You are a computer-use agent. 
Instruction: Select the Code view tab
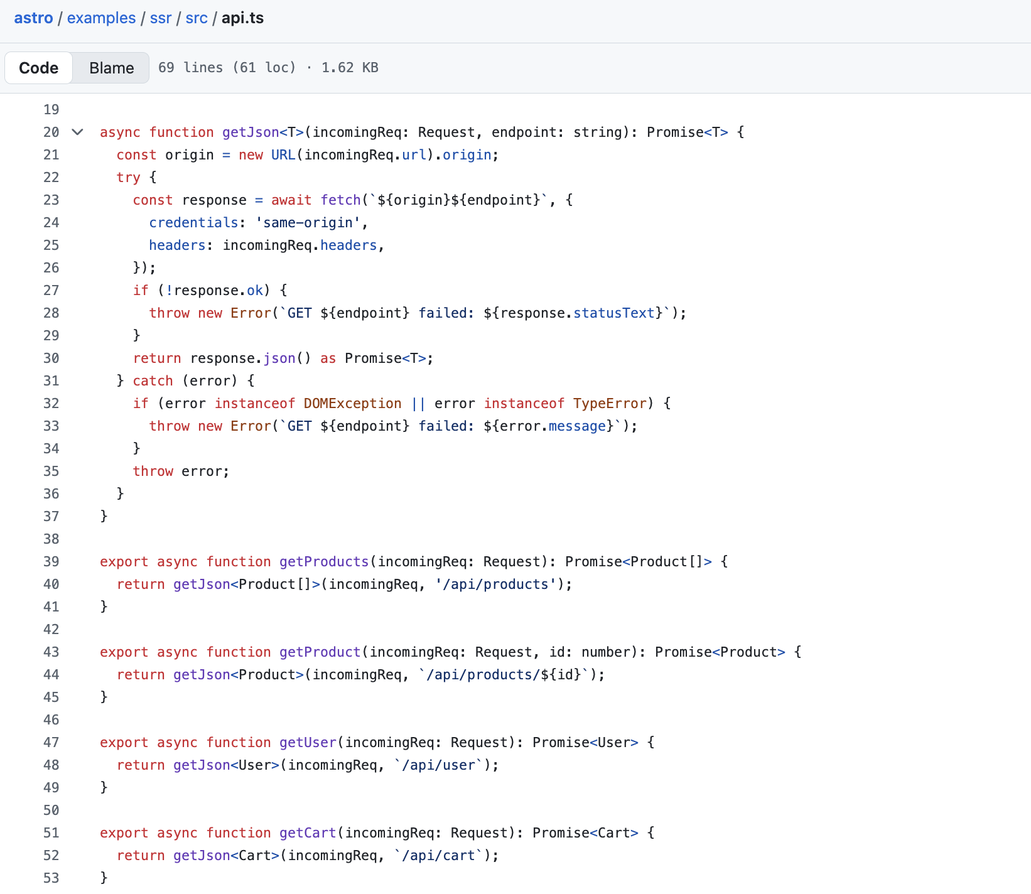tap(39, 68)
